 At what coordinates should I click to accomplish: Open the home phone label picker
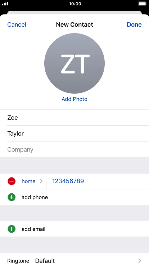point(28,181)
